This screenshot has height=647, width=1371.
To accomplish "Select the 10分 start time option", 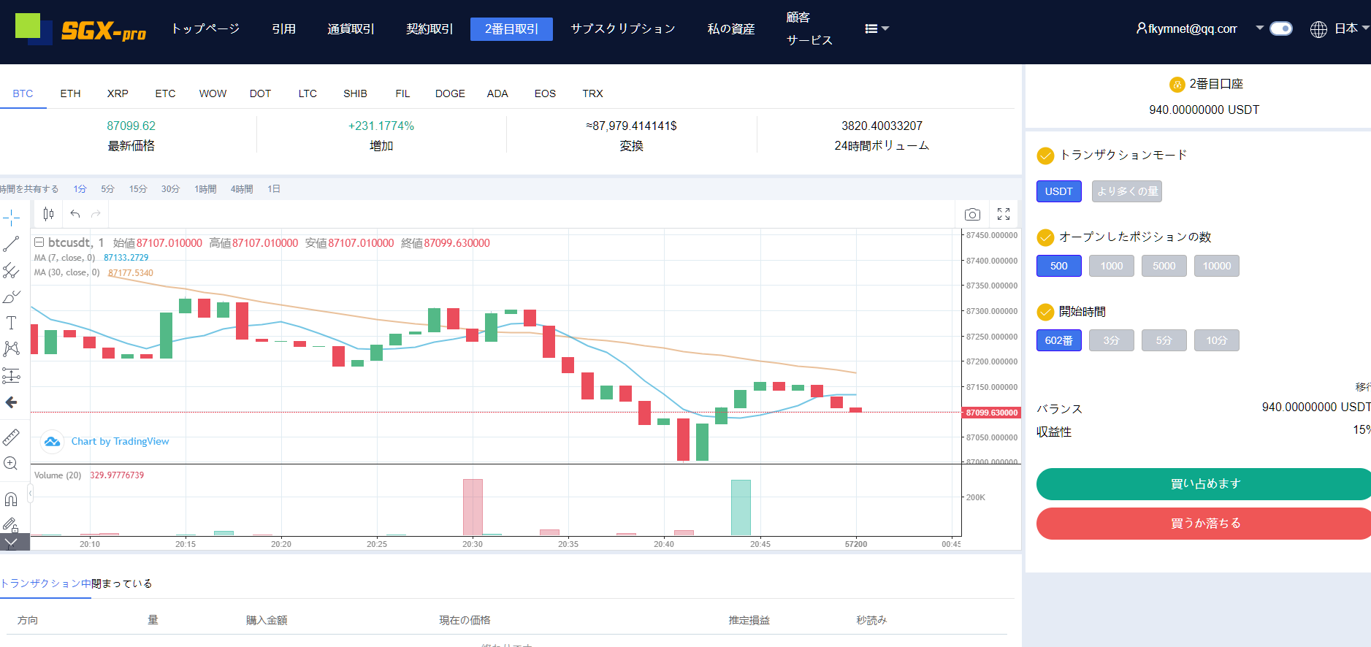I will 1217,340.
